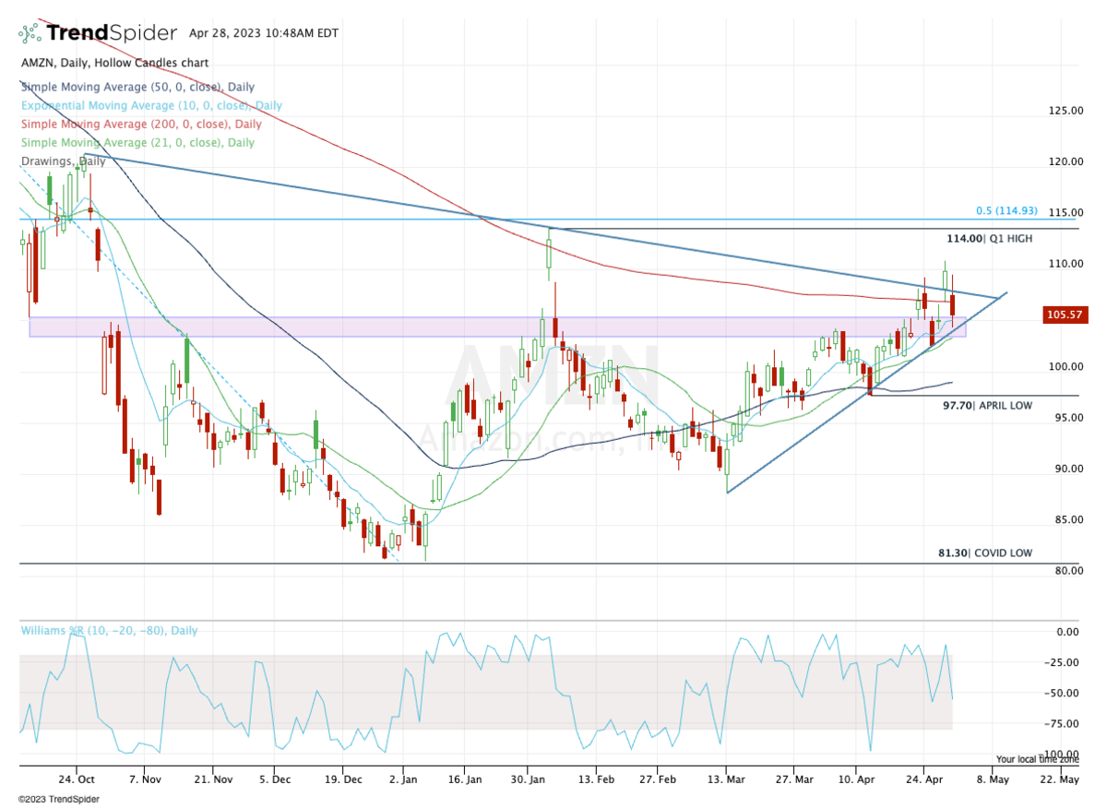The height and width of the screenshot is (808, 1107).
Task: Click the ©2023 TrendSpider copyright text
Action: [x=59, y=799]
